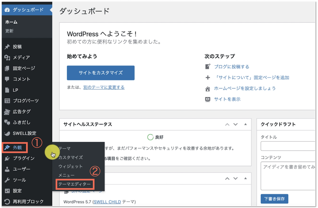Choose カスタマイズ in the 外観 submenu
Screen dimensions: 318x208
(x=71, y=157)
